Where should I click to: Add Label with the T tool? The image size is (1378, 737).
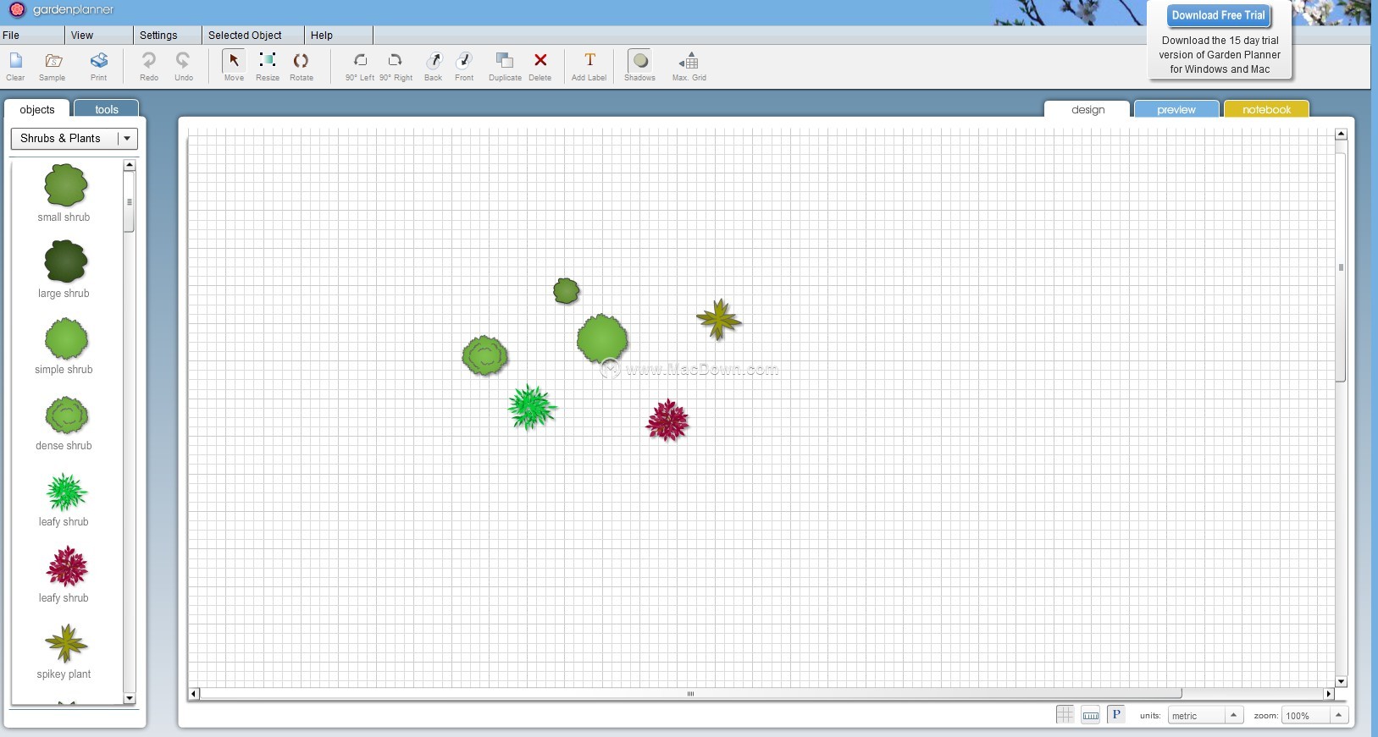pyautogui.click(x=589, y=60)
